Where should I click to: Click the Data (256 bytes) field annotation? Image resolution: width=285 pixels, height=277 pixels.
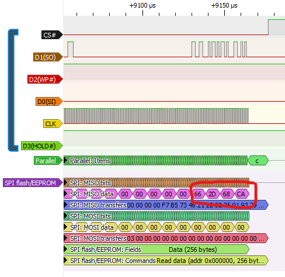[193, 250]
